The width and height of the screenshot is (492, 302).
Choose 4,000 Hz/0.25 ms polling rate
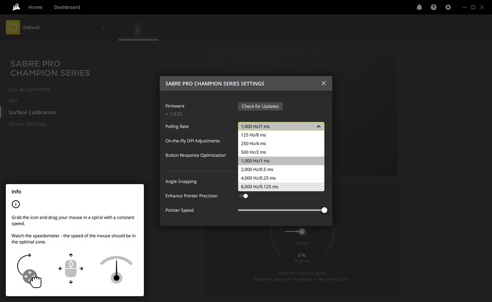(281, 178)
